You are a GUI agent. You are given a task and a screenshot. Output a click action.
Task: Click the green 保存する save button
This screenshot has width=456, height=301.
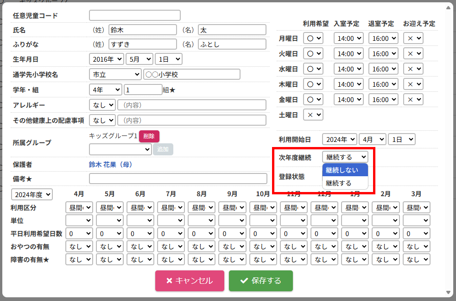[260, 281]
